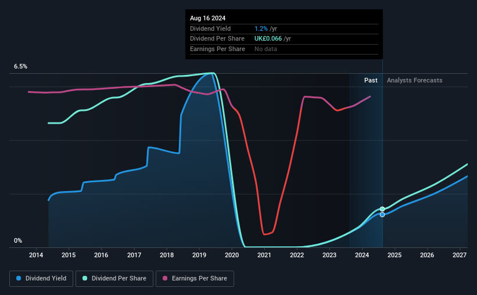
Task: Click the 2024 x-axis year label
Action: (362, 255)
